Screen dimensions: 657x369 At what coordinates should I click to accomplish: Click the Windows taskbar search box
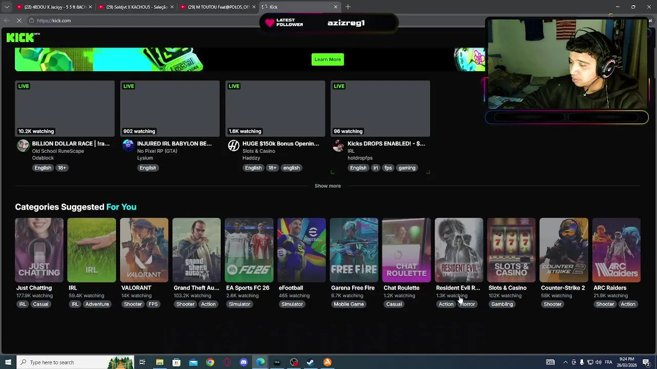pos(75,362)
